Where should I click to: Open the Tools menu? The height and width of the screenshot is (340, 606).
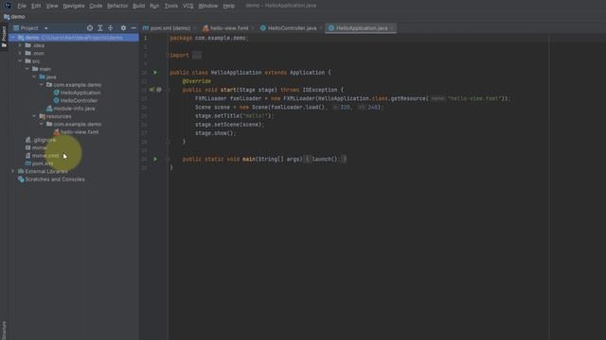(171, 6)
